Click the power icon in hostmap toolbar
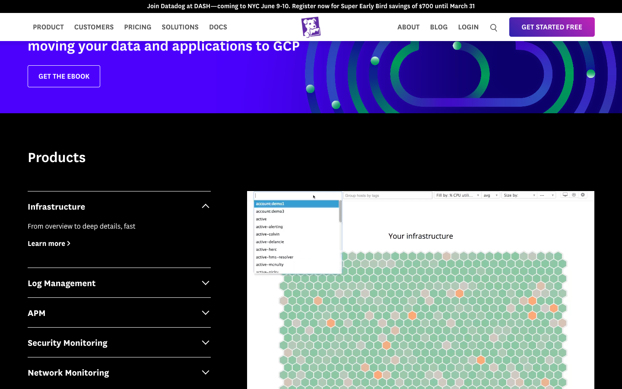The width and height of the screenshot is (622, 389). coord(574,195)
